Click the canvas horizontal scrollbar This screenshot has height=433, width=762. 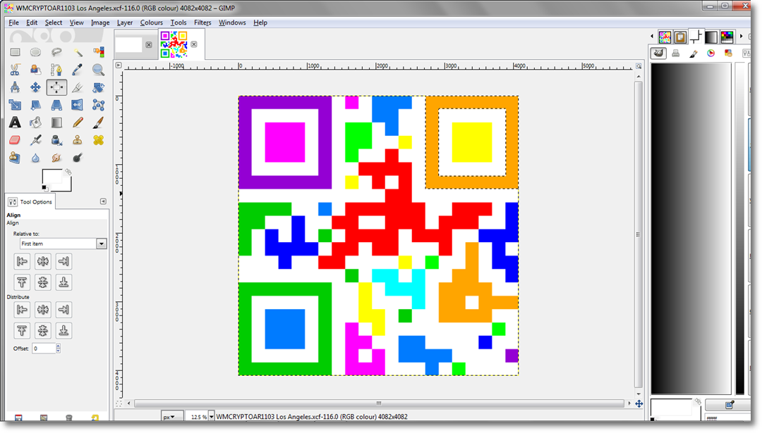pos(379,403)
